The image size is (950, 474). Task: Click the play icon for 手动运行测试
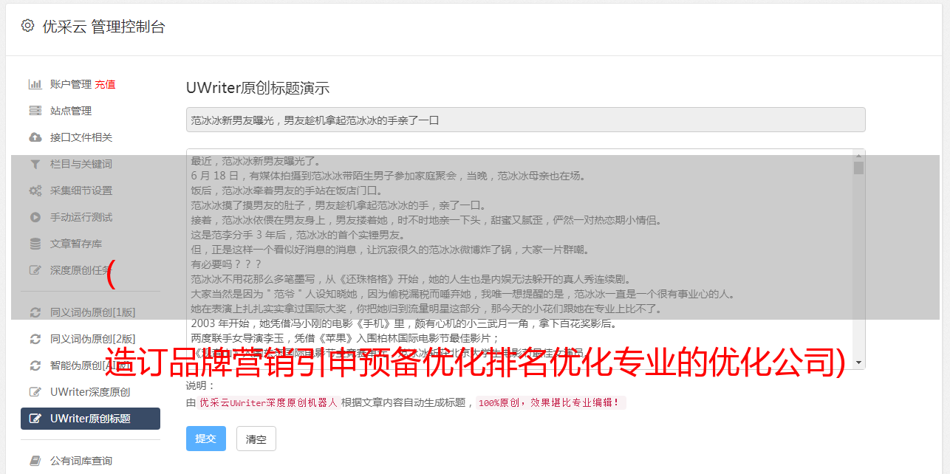pyautogui.click(x=35, y=217)
